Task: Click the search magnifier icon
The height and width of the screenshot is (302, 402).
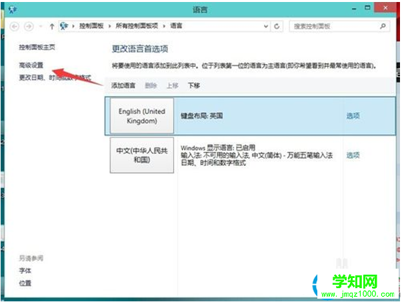Action: click(x=383, y=26)
